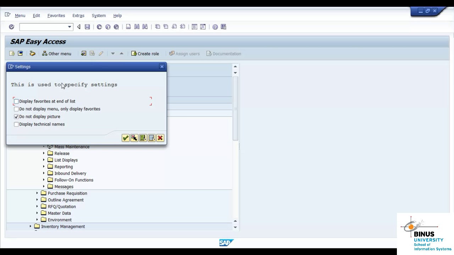Select Mass Maintenance tree entry
This screenshot has width=454, height=255.
point(72,147)
